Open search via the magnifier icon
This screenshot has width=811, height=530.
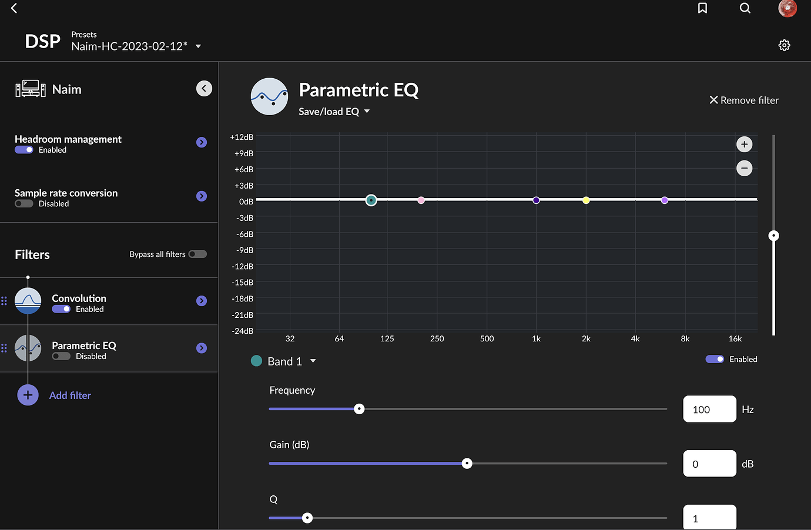tap(745, 8)
